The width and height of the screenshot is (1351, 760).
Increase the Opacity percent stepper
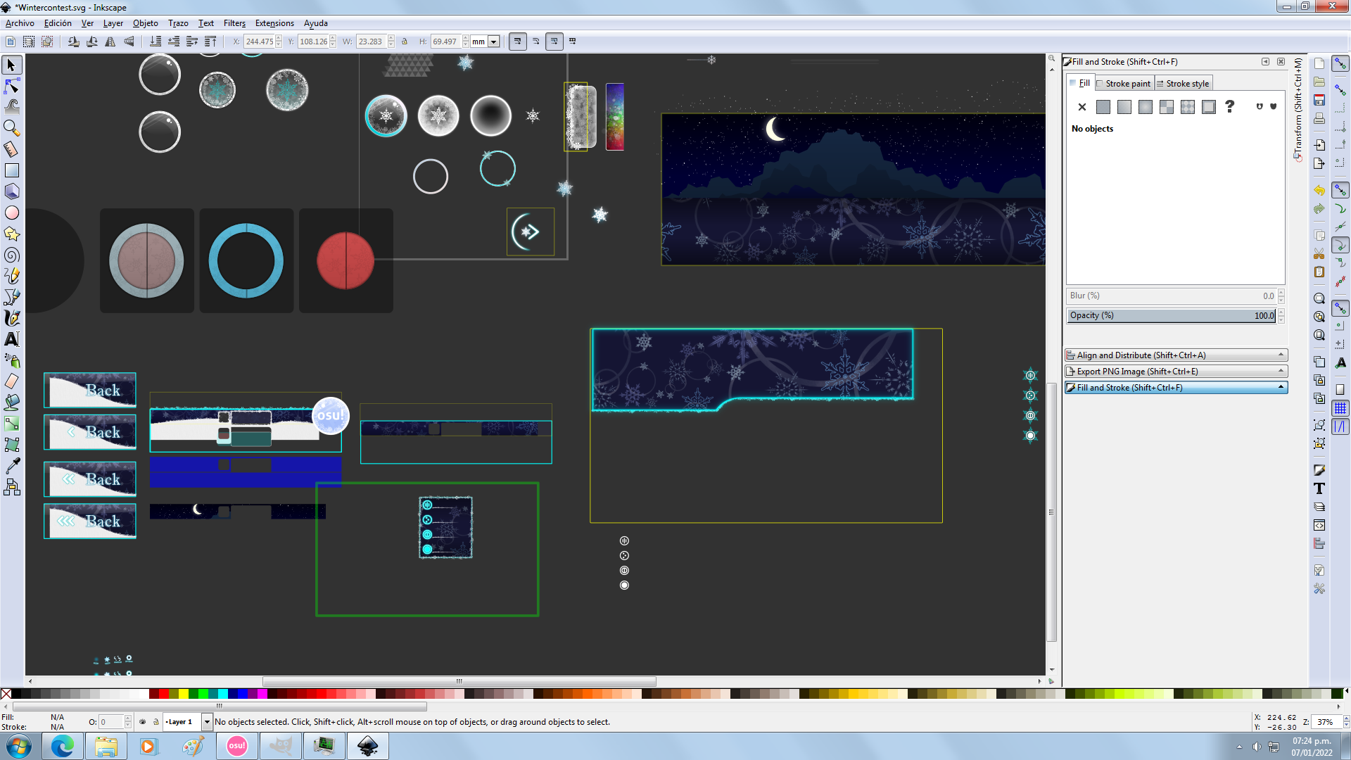(1281, 312)
